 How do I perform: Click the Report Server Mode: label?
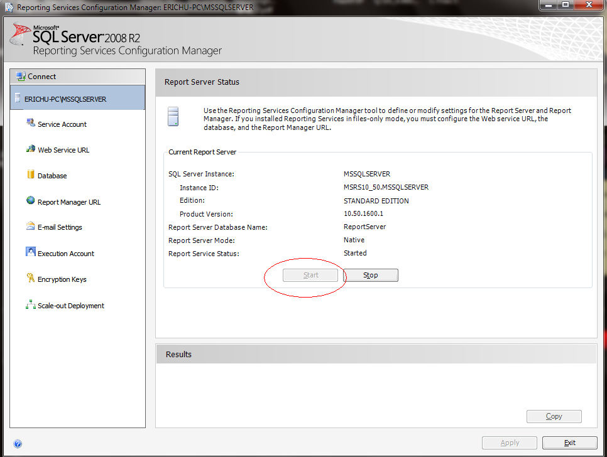pos(202,240)
